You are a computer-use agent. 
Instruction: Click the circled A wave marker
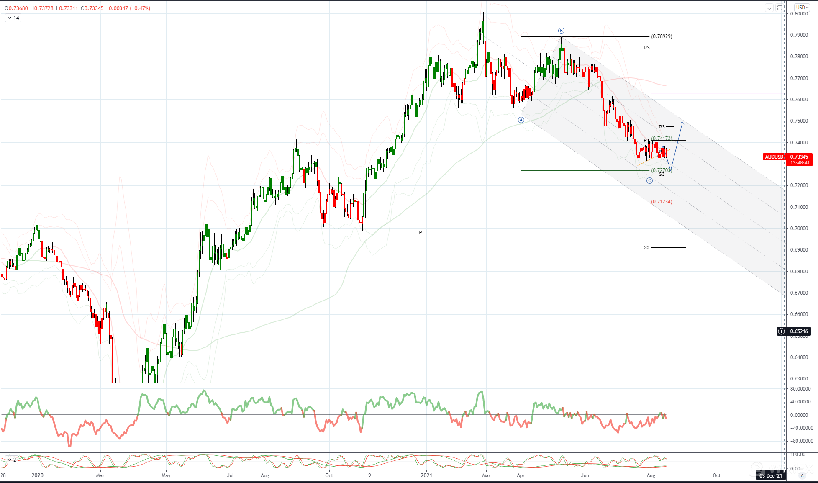click(x=521, y=120)
